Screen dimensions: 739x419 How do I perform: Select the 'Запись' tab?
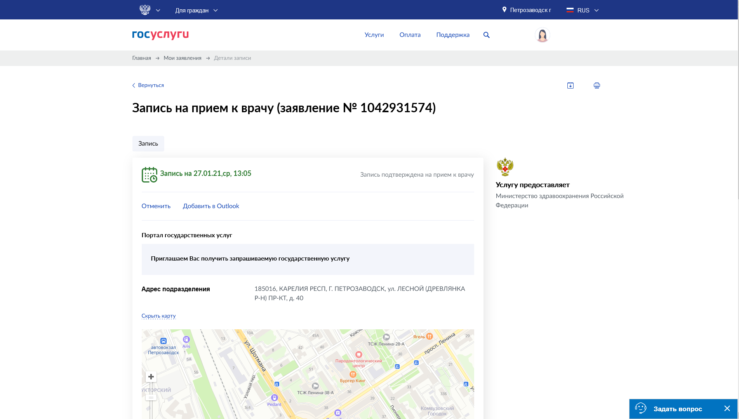(148, 144)
